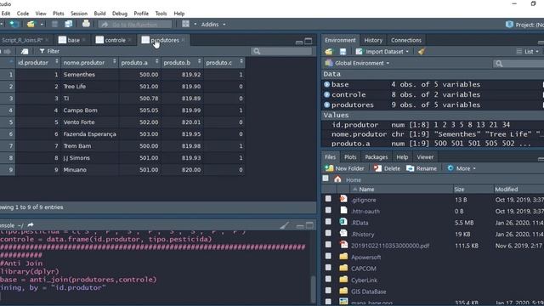Screen dimensions: 544x306
Task: Check the .RData file checkbox
Action: point(328,222)
